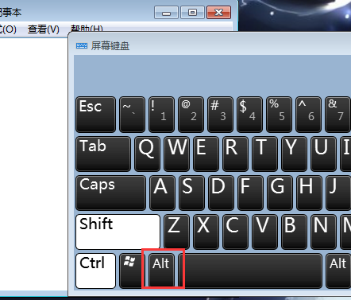Click the G key
351x300 pixels.
click(x=280, y=193)
